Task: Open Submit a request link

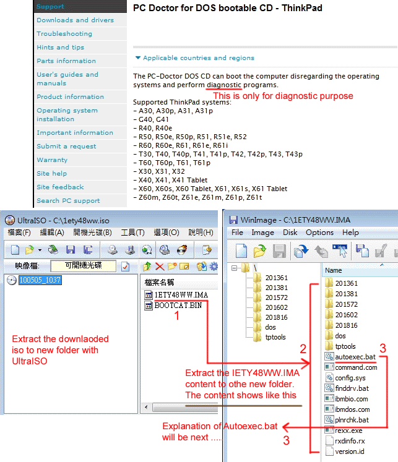Action: (x=66, y=146)
